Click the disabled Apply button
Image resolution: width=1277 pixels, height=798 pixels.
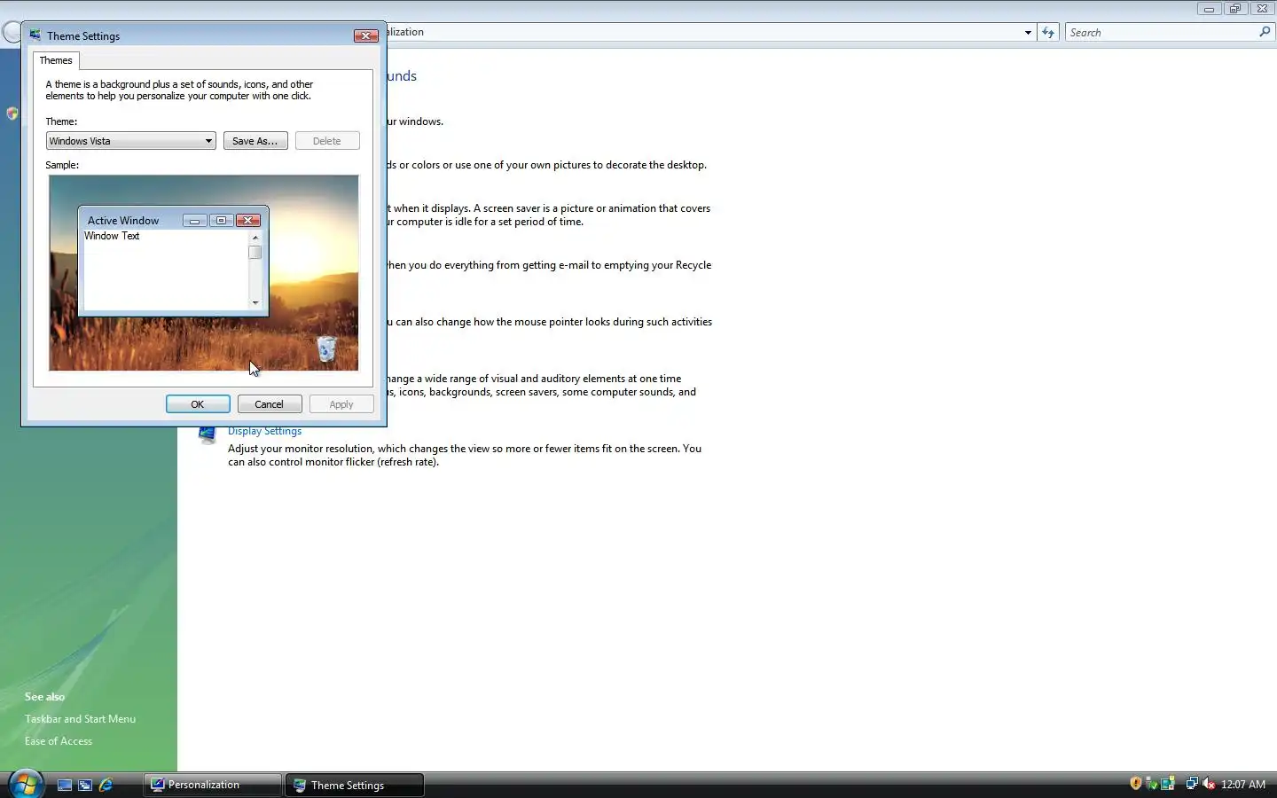(341, 404)
